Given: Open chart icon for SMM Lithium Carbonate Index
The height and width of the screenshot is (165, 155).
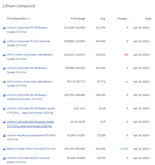Looking at the screenshot, I should 4,55.
